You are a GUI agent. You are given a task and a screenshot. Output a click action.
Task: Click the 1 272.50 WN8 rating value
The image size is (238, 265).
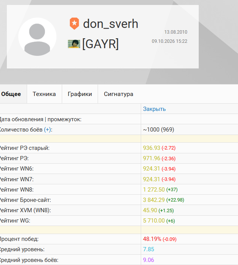tap(154, 190)
